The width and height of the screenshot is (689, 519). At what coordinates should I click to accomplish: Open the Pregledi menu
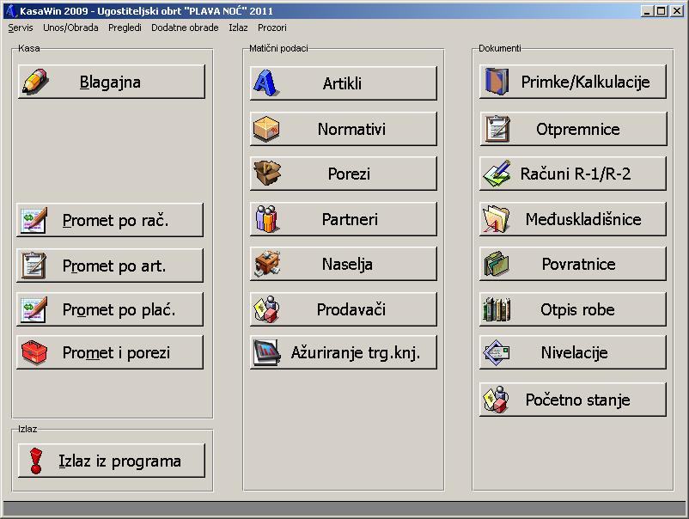pos(125,27)
